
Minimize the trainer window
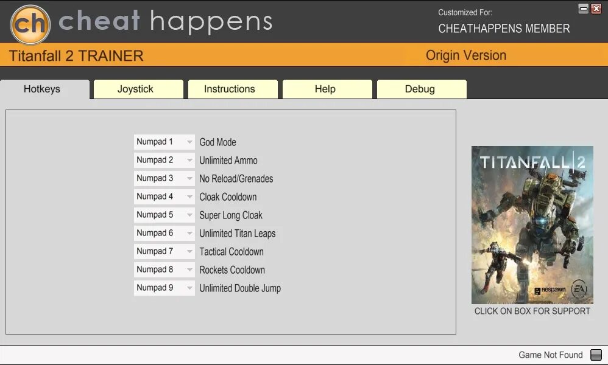point(583,9)
